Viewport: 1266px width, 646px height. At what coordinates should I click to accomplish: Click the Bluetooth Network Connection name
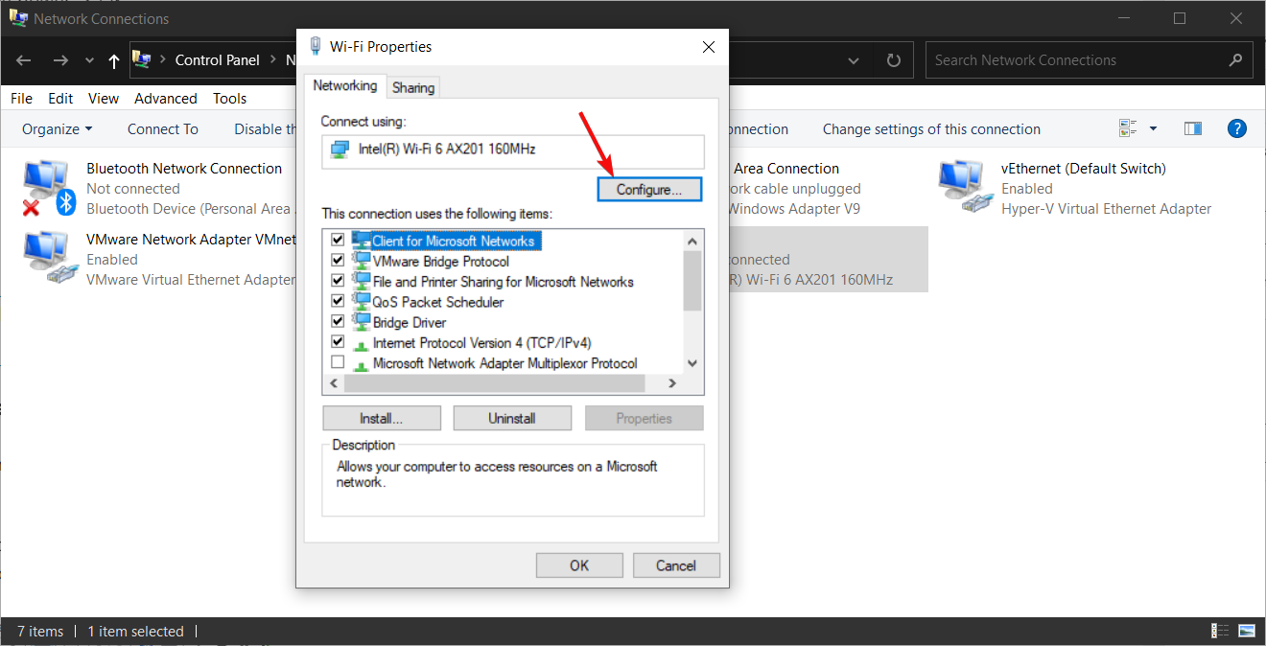click(x=184, y=169)
